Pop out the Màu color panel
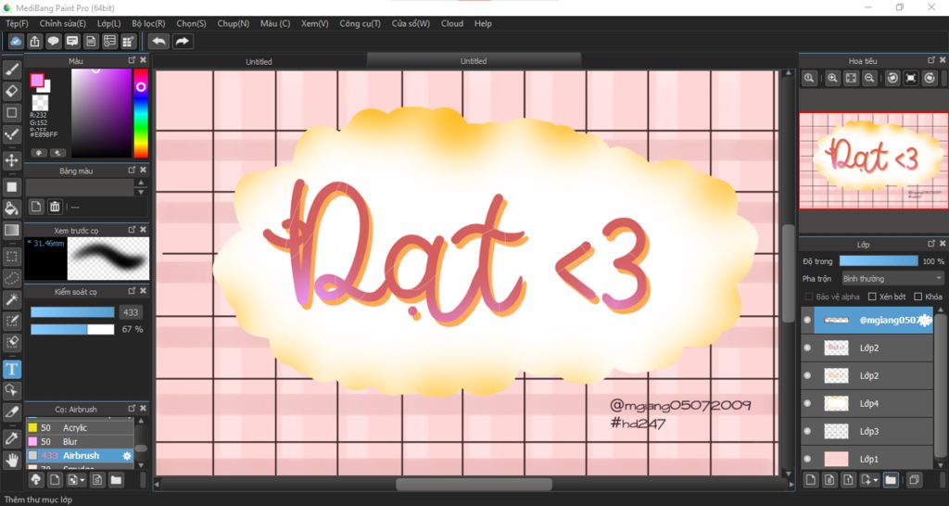The width and height of the screenshot is (949, 506). [x=132, y=60]
